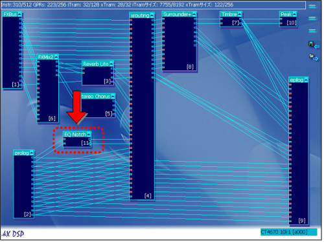Click the arrow icon on EQ Notch plugin title
This screenshot has width=324, height=242.
click(89, 134)
